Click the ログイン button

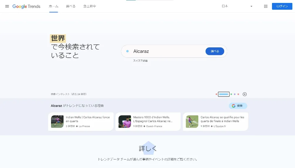coord(282,6)
